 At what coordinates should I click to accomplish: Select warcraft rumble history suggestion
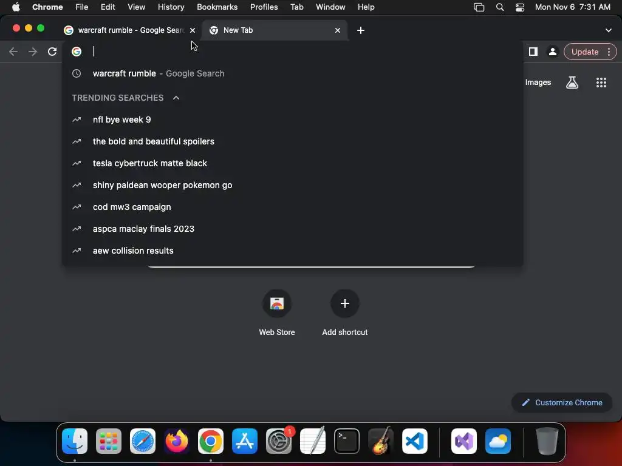pyautogui.click(x=293, y=73)
